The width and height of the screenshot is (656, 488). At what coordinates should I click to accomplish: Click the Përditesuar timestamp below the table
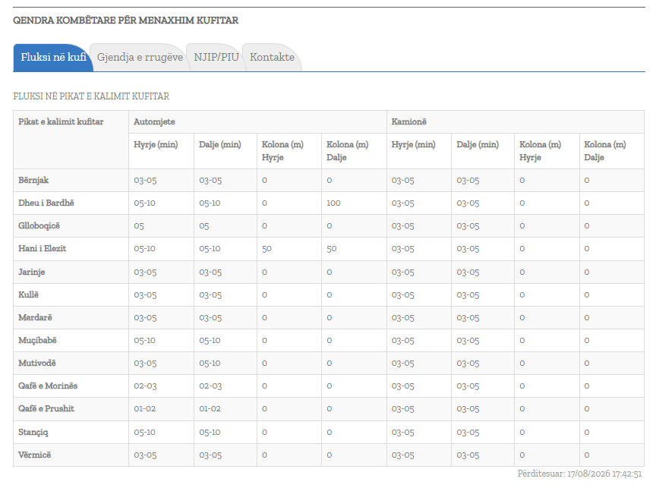(x=579, y=474)
